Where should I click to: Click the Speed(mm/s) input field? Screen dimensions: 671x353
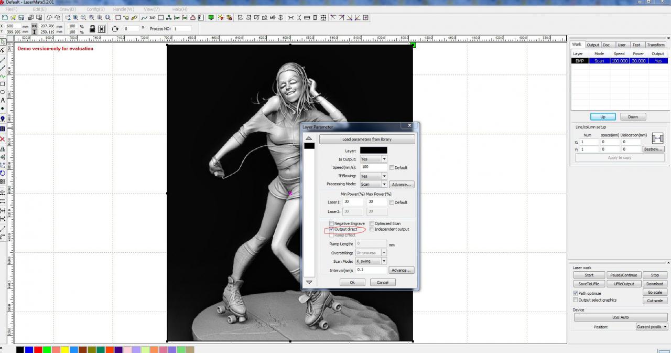(374, 167)
